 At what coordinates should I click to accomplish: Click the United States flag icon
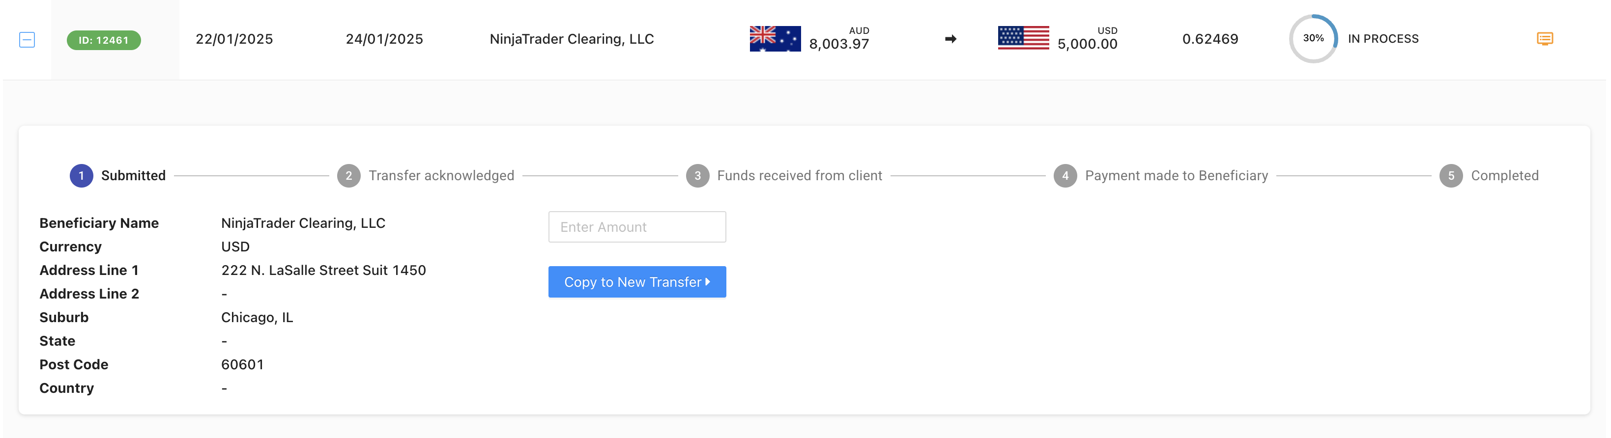tap(1023, 38)
